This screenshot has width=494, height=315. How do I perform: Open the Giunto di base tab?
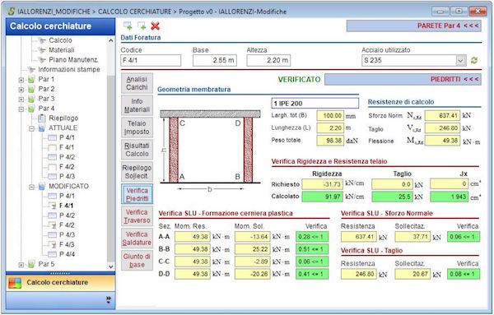(137, 261)
